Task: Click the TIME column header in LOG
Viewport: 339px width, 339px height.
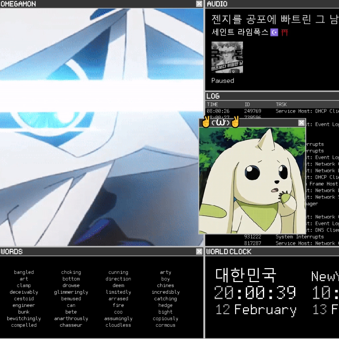Action: pyautogui.click(x=212, y=104)
